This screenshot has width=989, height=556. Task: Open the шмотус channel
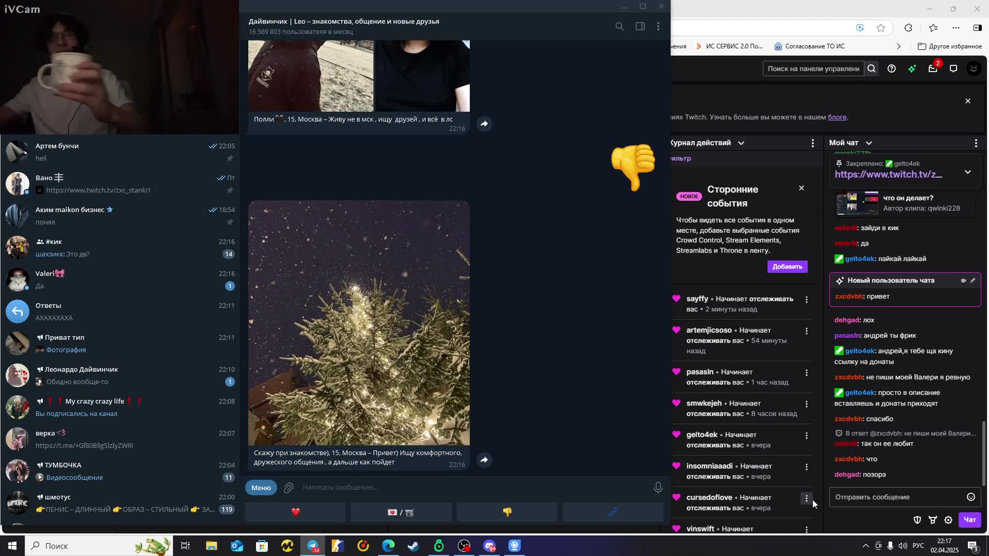tap(120, 503)
